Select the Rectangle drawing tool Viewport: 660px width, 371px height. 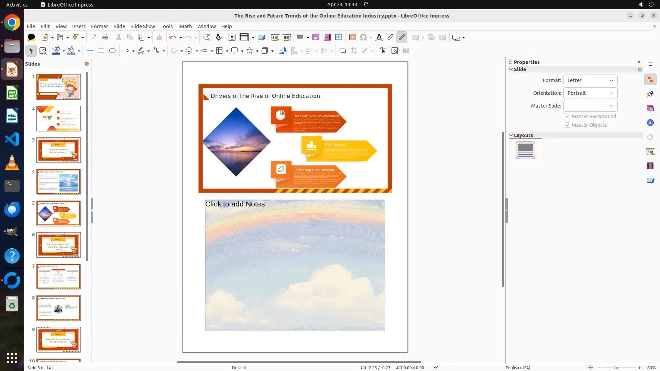[101, 51]
